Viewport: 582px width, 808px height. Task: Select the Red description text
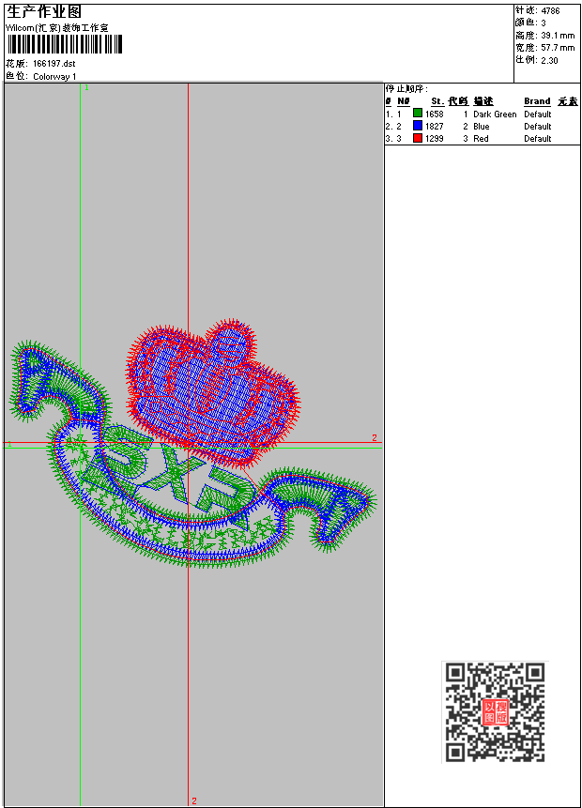[x=481, y=139]
